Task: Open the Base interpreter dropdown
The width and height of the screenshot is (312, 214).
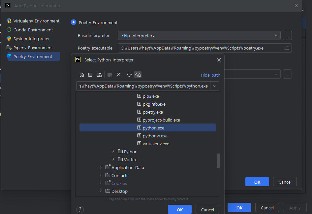Action: [x=199, y=35]
